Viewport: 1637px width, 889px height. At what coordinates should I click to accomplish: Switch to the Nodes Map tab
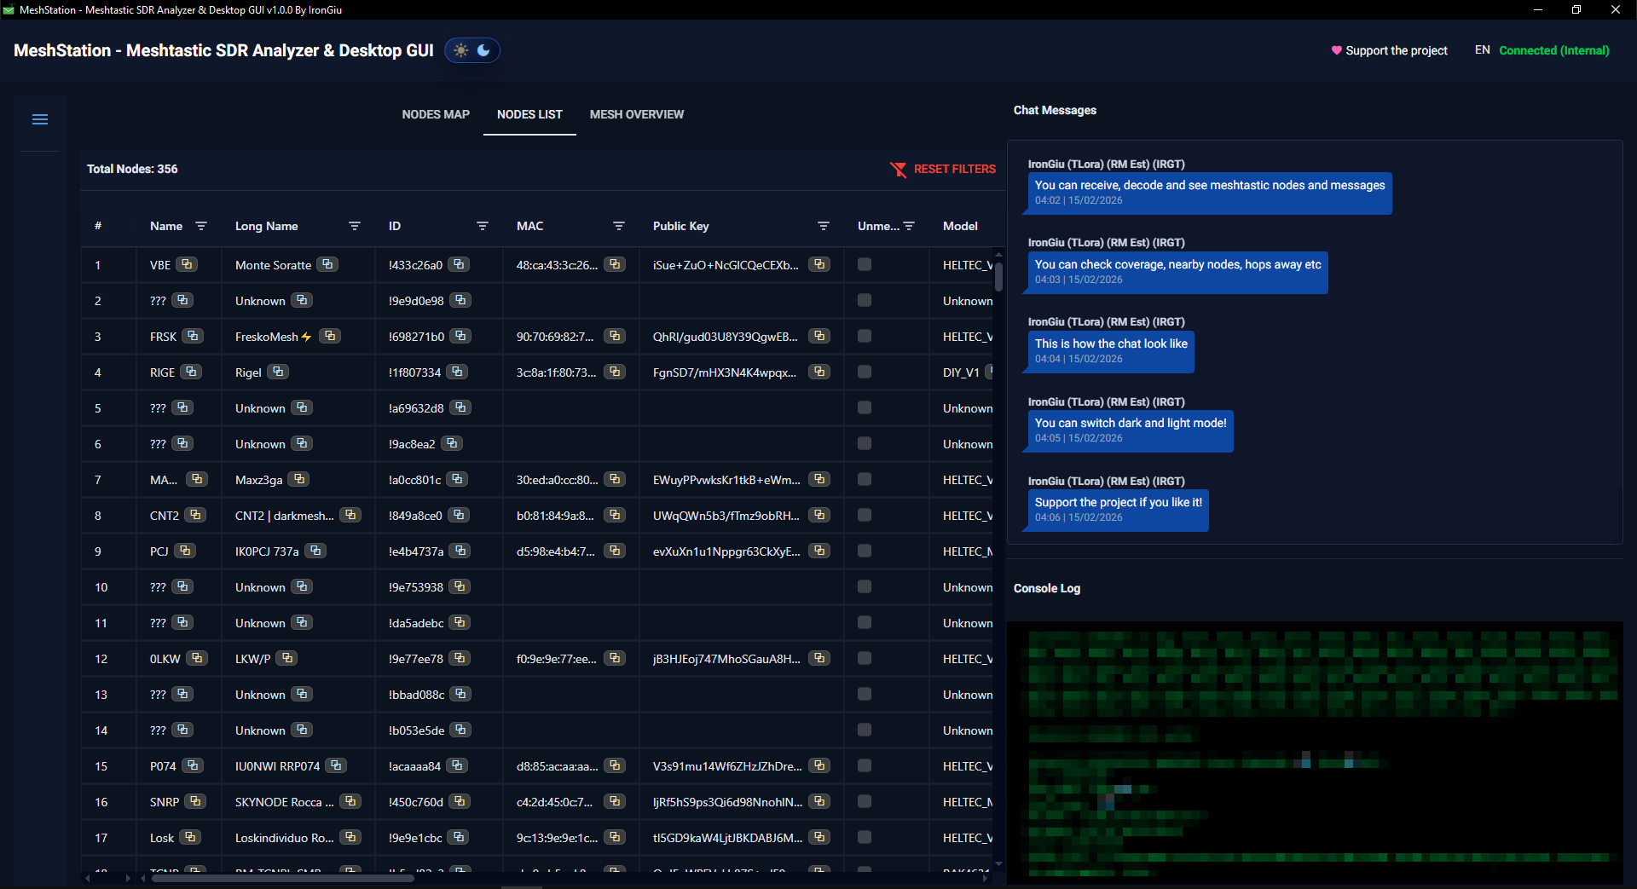pos(436,114)
